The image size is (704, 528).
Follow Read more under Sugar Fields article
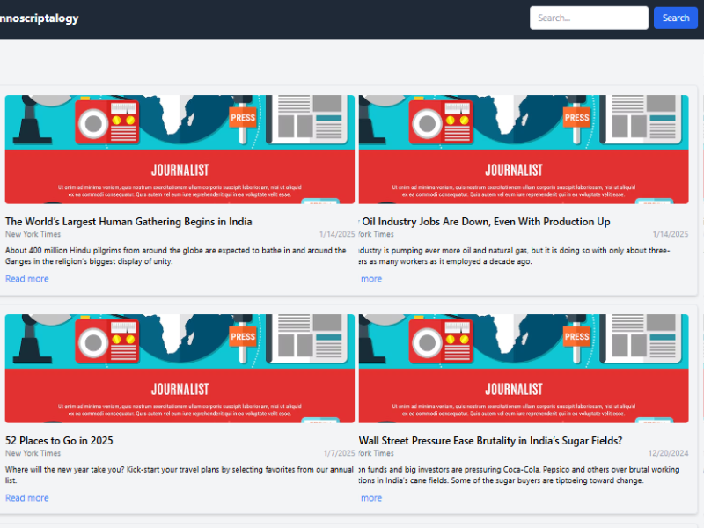click(x=370, y=498)
